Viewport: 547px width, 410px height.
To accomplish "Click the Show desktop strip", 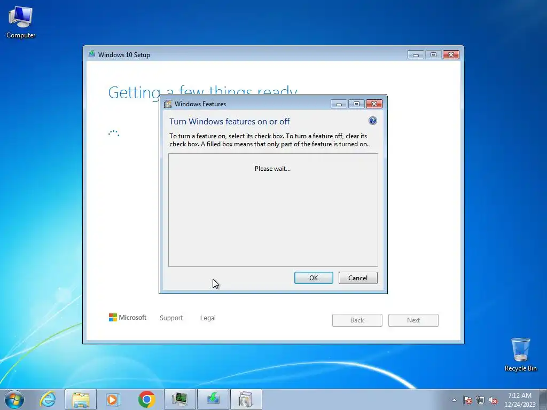I will click(x=543, y=399).
